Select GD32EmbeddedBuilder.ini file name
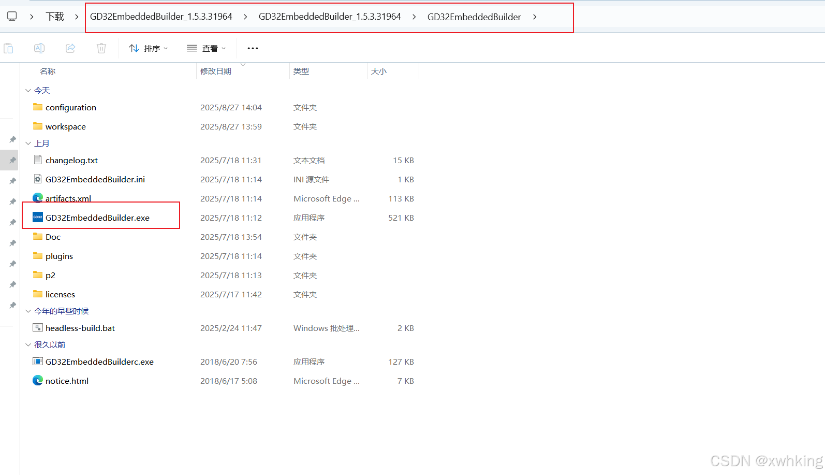825x475 pixels. pos(95,180)
